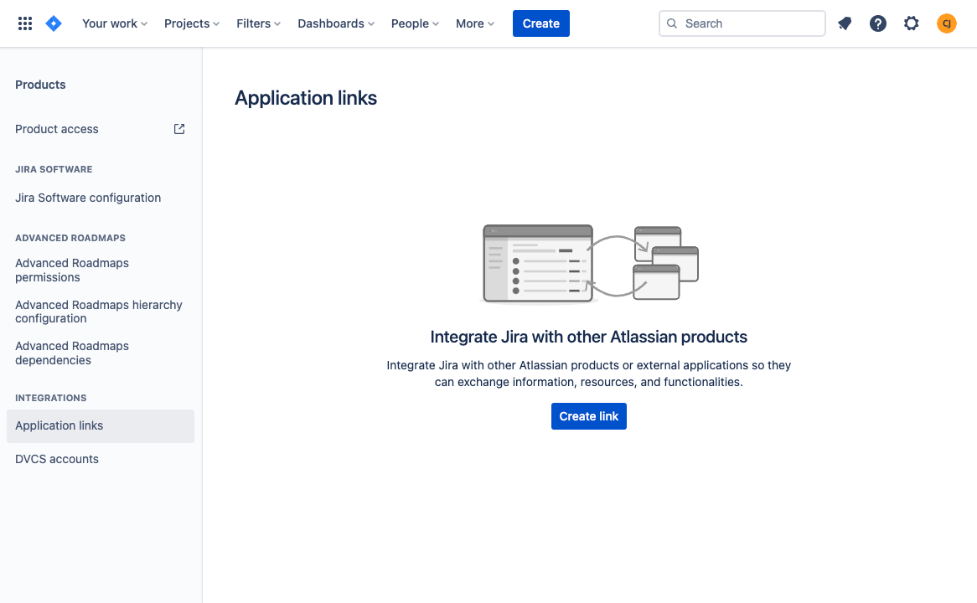Viewport: 977px width, 603px height.
Task: Open the notifications bell icon
Action: tap(845, 23)
